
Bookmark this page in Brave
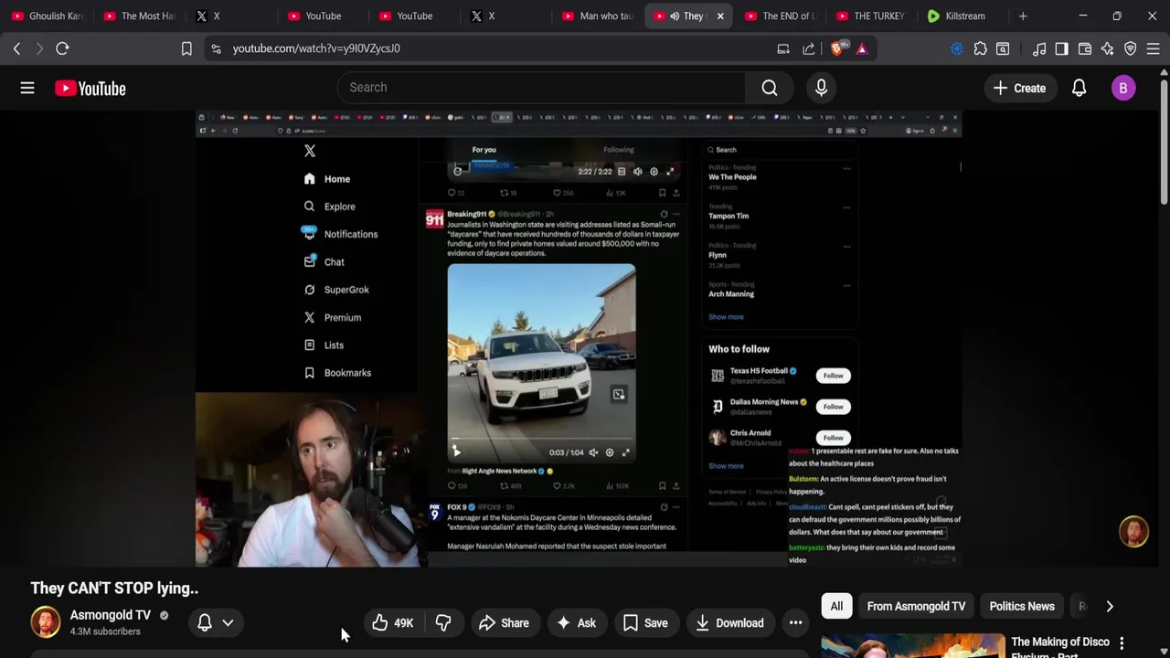click(x=186, y=48)
